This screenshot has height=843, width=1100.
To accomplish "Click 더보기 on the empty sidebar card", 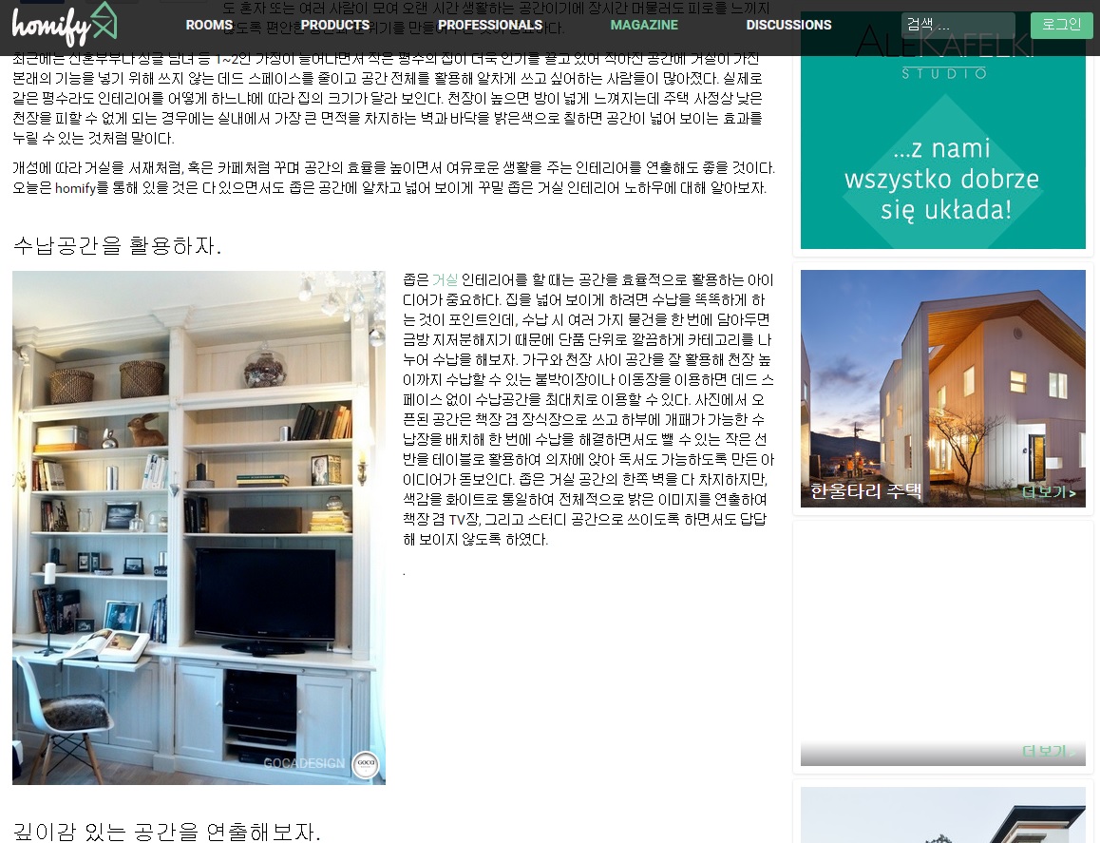I will (x=1049, y=751).
